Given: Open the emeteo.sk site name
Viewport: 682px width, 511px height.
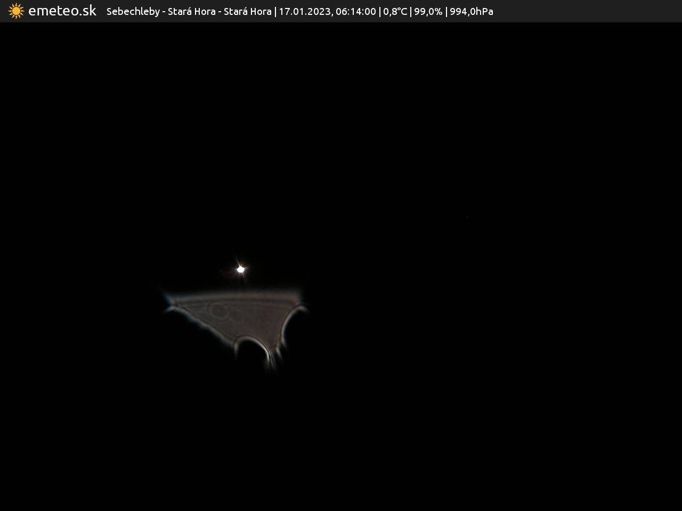Looking at the screenshot, I should (62, 11).
